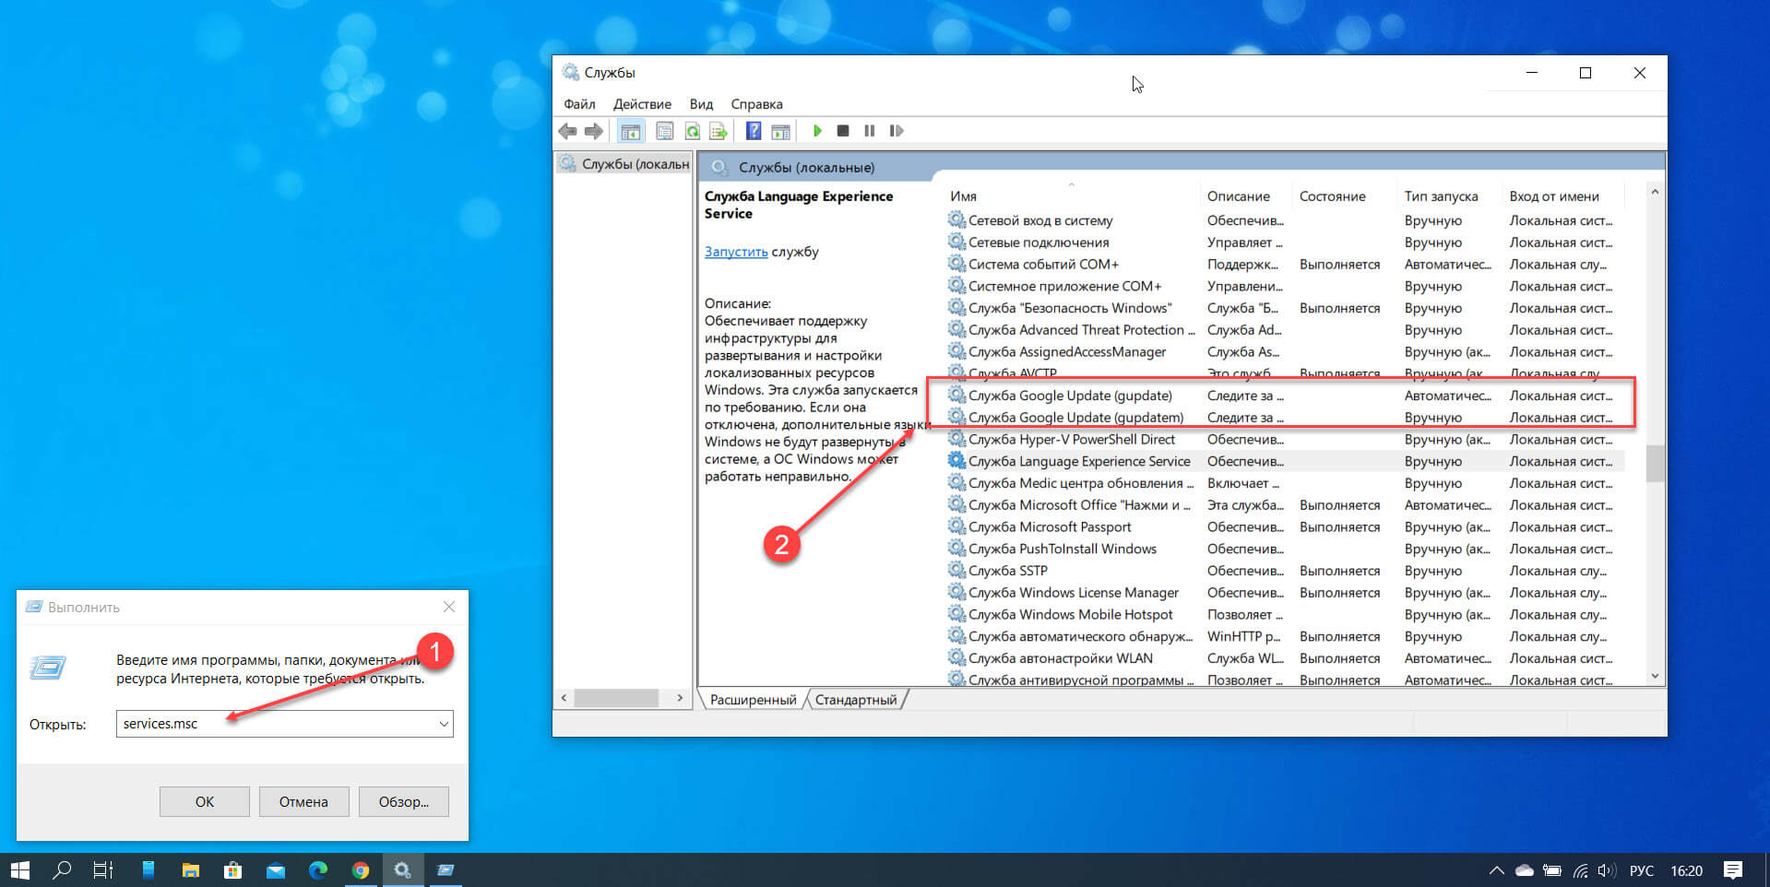The image size is (1770, 887).
Task: Select Системное приложение COM+ service
Action: 1285,287
